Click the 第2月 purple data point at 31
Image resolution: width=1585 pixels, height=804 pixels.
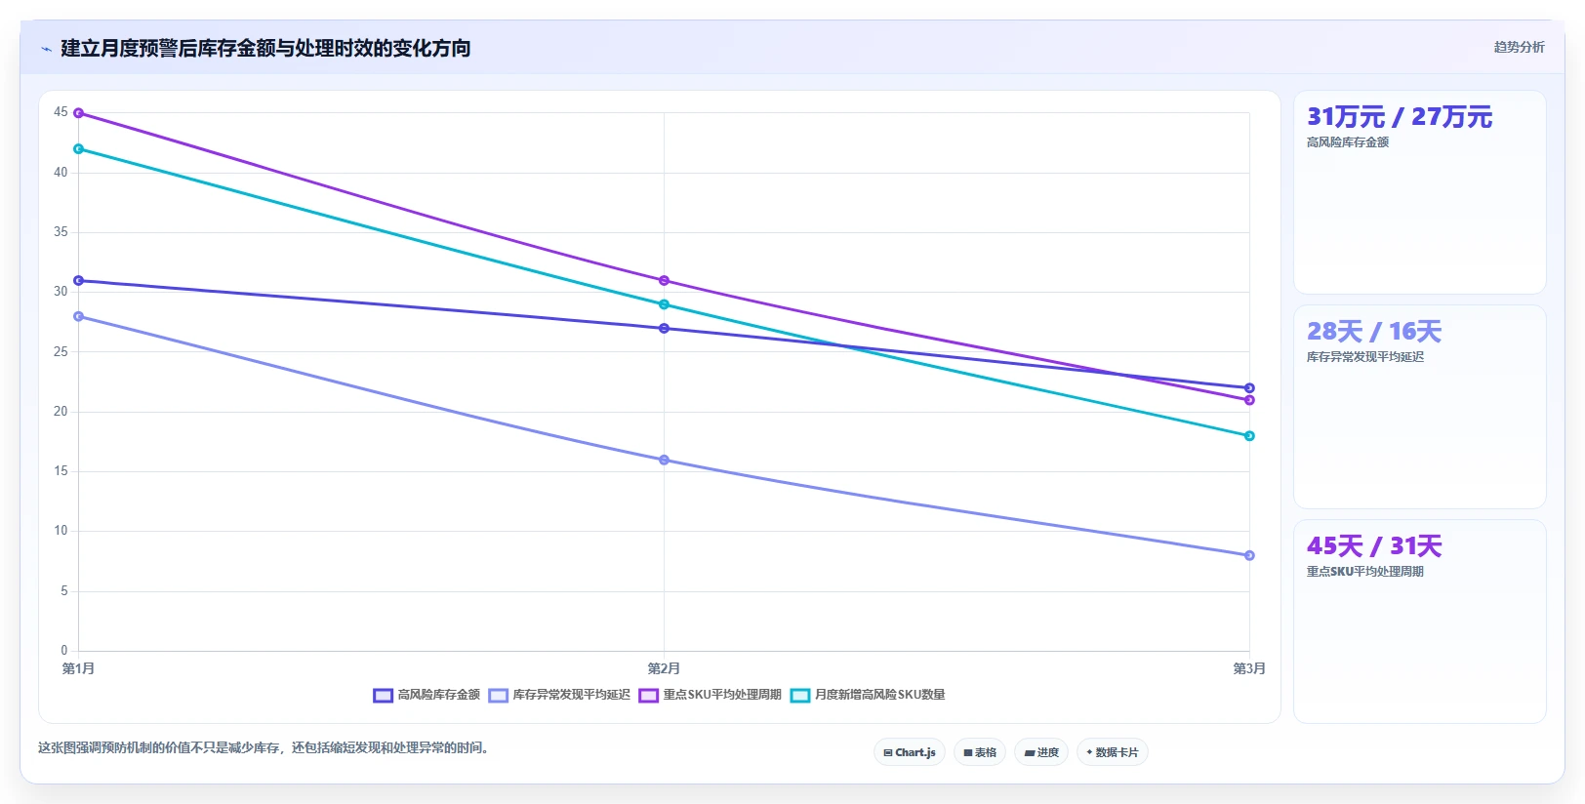(x=664, y=281)
